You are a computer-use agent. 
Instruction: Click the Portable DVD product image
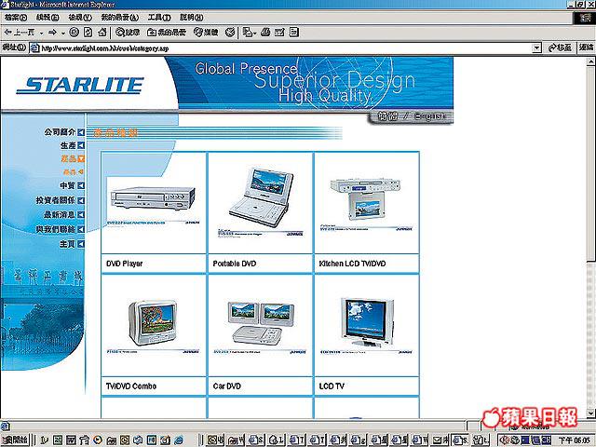click(261, 203)
